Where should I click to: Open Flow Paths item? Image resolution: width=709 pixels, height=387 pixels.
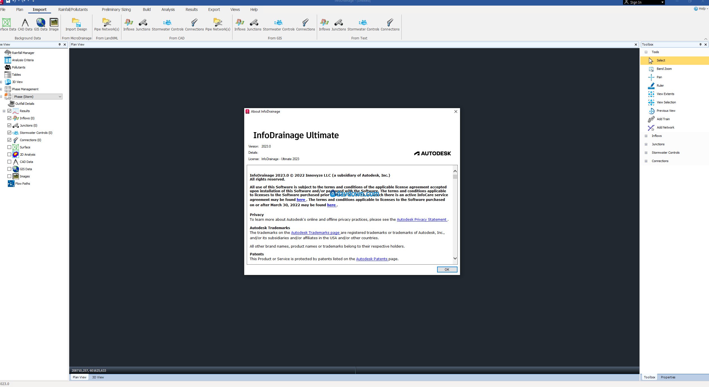[19, 184]
